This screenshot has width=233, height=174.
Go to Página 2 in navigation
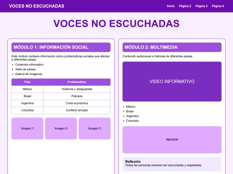(185, 6)
